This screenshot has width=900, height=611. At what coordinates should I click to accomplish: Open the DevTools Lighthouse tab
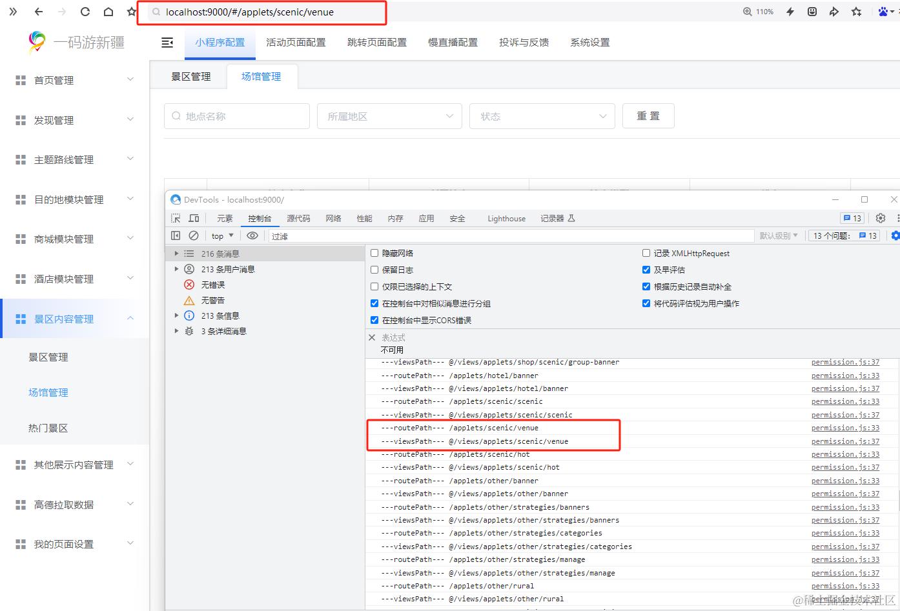tap(506, 219)
